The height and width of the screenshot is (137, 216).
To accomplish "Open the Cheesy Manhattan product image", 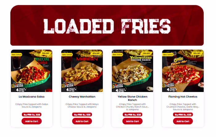I will tap(82, 71).
